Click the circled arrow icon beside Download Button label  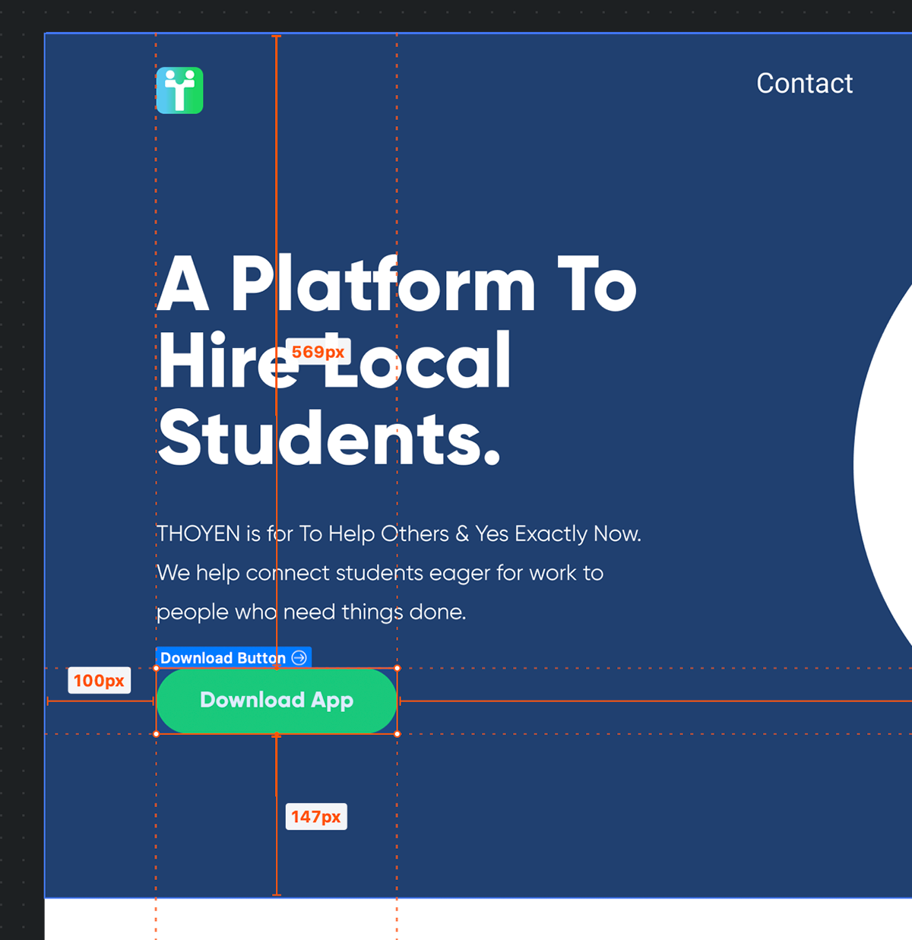coord(299,657)
